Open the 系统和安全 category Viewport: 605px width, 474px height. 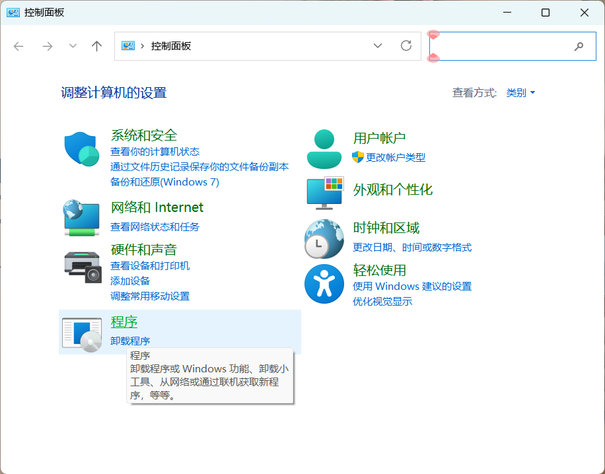143,135
